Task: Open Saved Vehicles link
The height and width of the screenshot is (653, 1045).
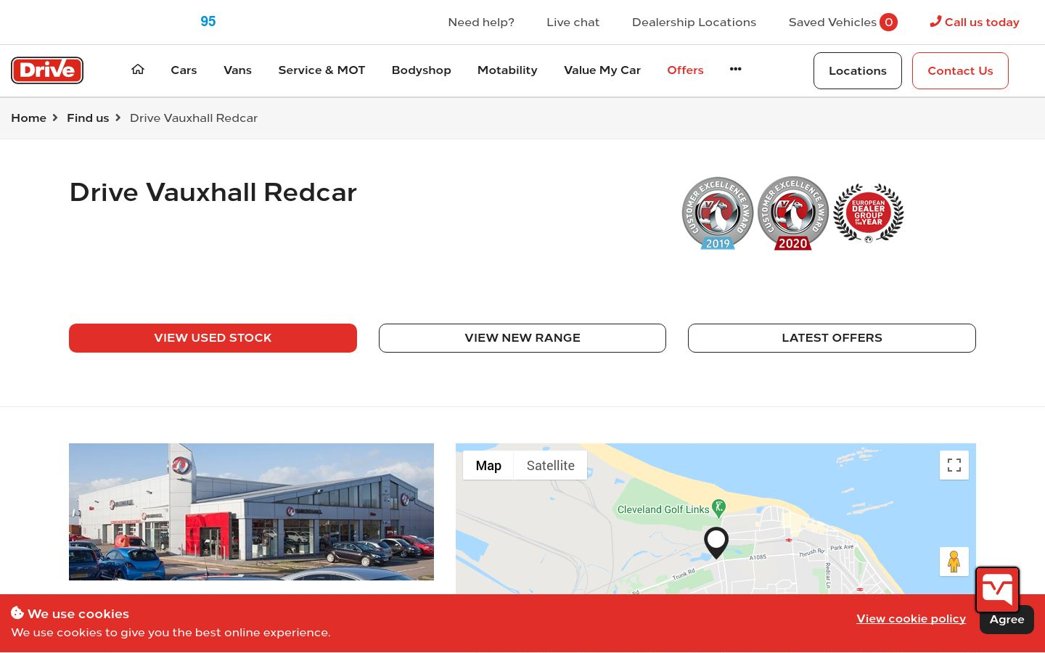Action: tap(832, 22)
